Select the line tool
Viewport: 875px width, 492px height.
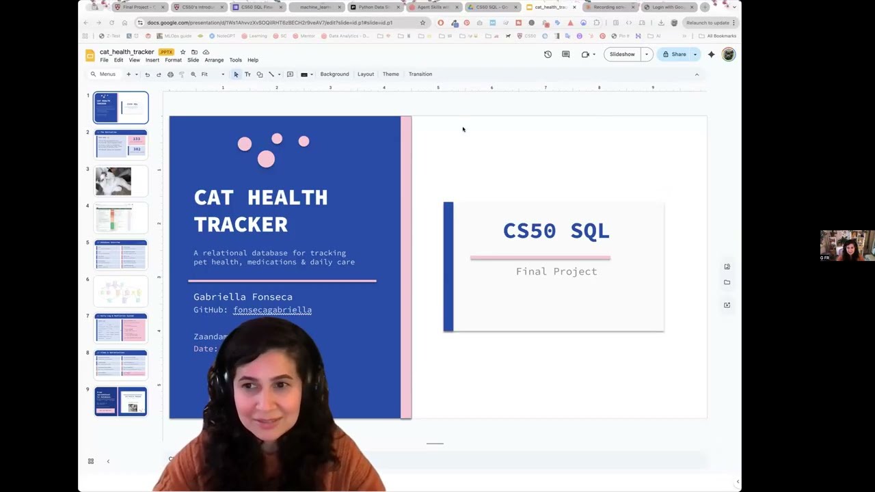(x=271, y=74)
